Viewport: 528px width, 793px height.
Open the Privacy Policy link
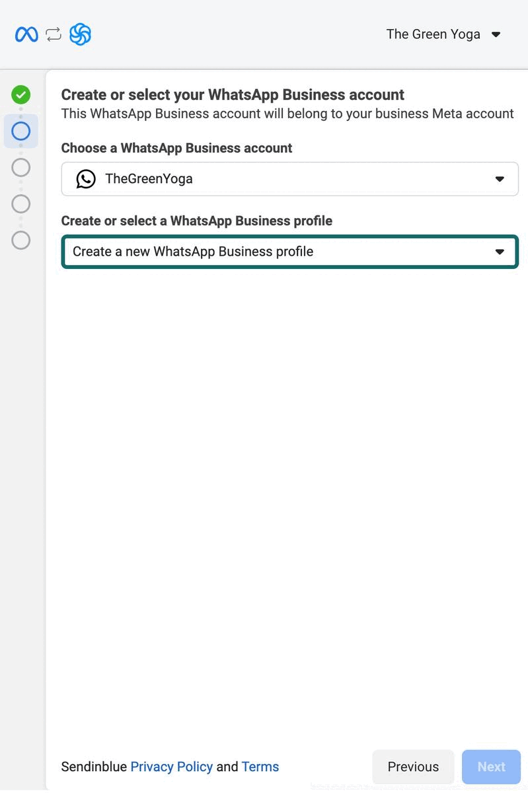[x=171, y=767]
